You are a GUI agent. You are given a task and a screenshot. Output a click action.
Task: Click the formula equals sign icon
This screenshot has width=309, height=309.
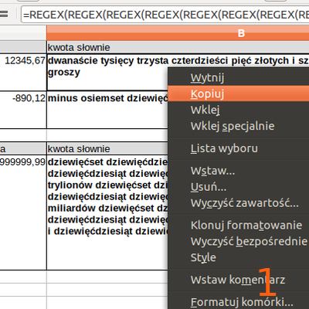(4, 14)
